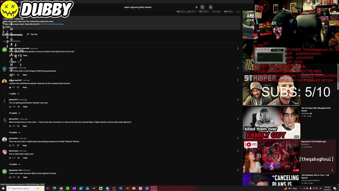The image size is (339, 191).
Task: Click the magnifying glass search button
Action: pos(202,7)
